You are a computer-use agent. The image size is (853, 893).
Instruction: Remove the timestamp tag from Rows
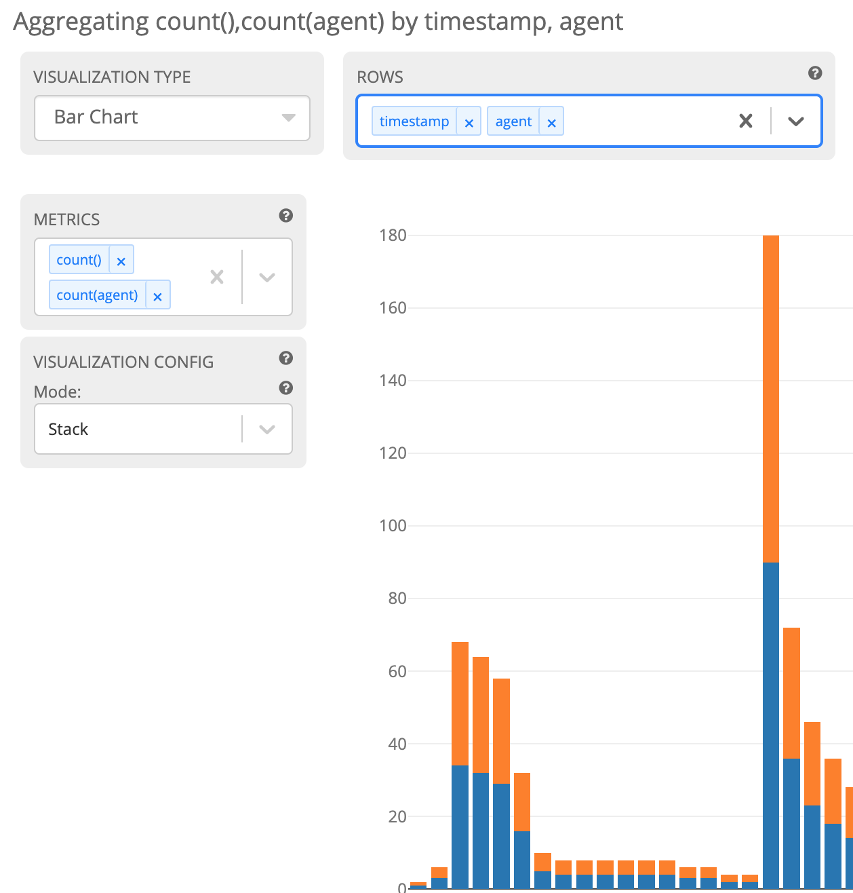click(469, 123)
